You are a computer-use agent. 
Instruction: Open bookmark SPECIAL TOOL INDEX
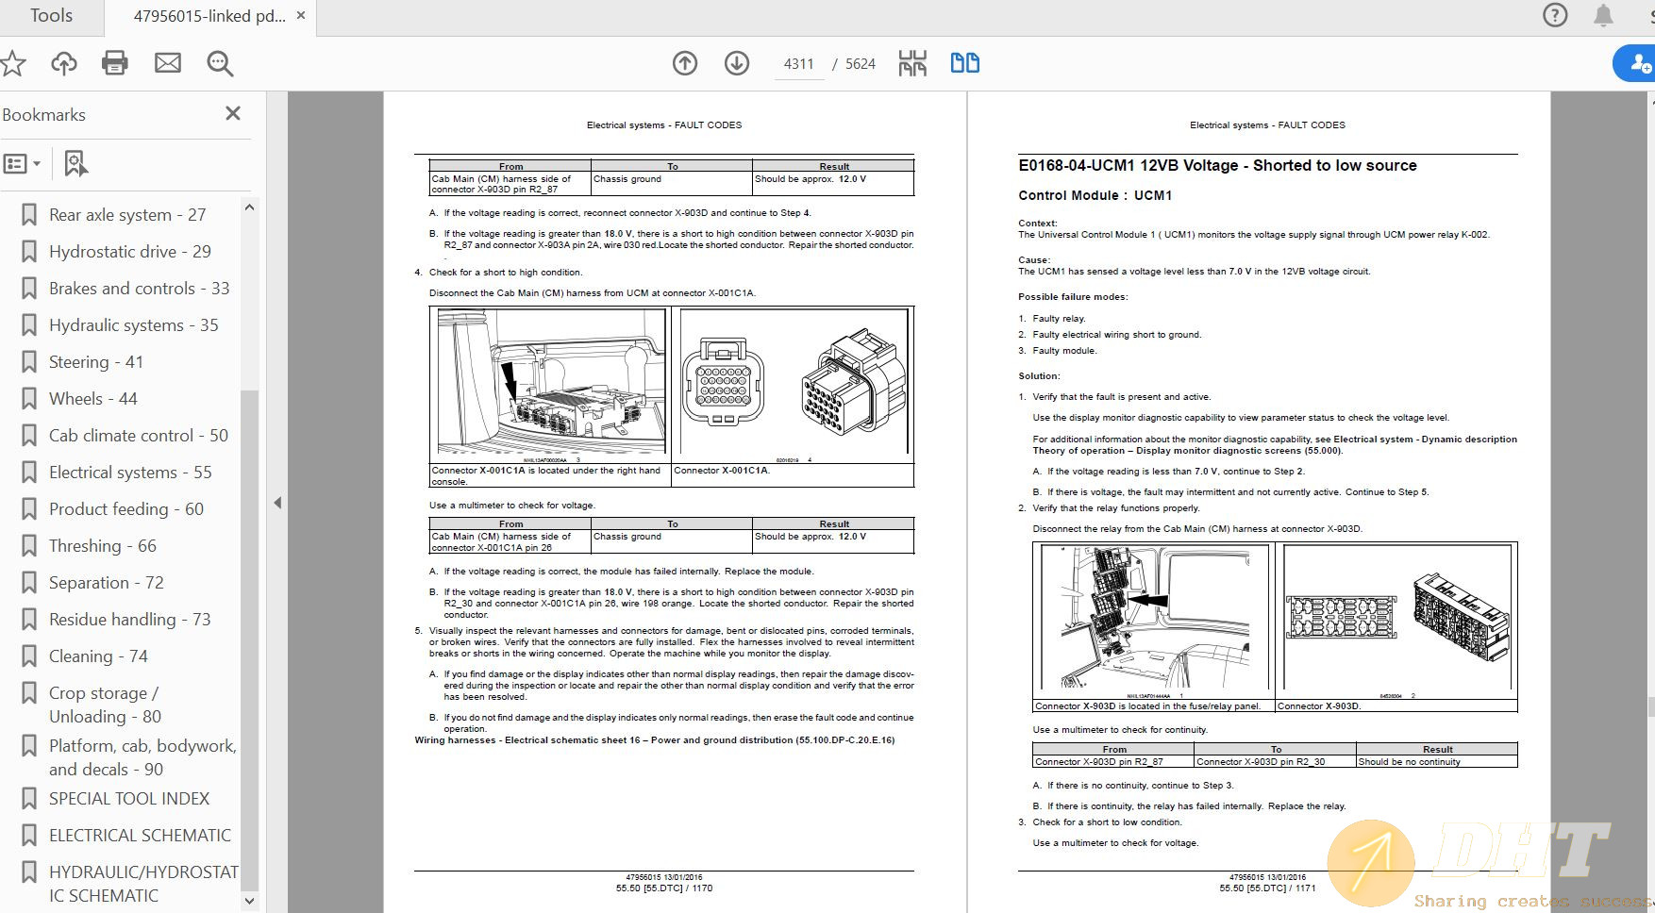(129, 799)
